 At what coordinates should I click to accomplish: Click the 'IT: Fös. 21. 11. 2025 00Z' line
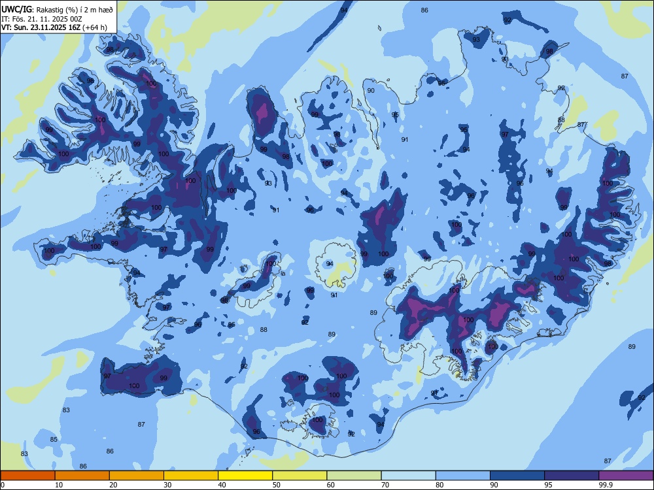point(41,19)
